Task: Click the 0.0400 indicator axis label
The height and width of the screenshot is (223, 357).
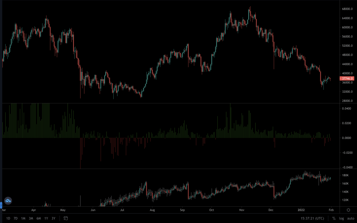Action: [x=347, y=108]
